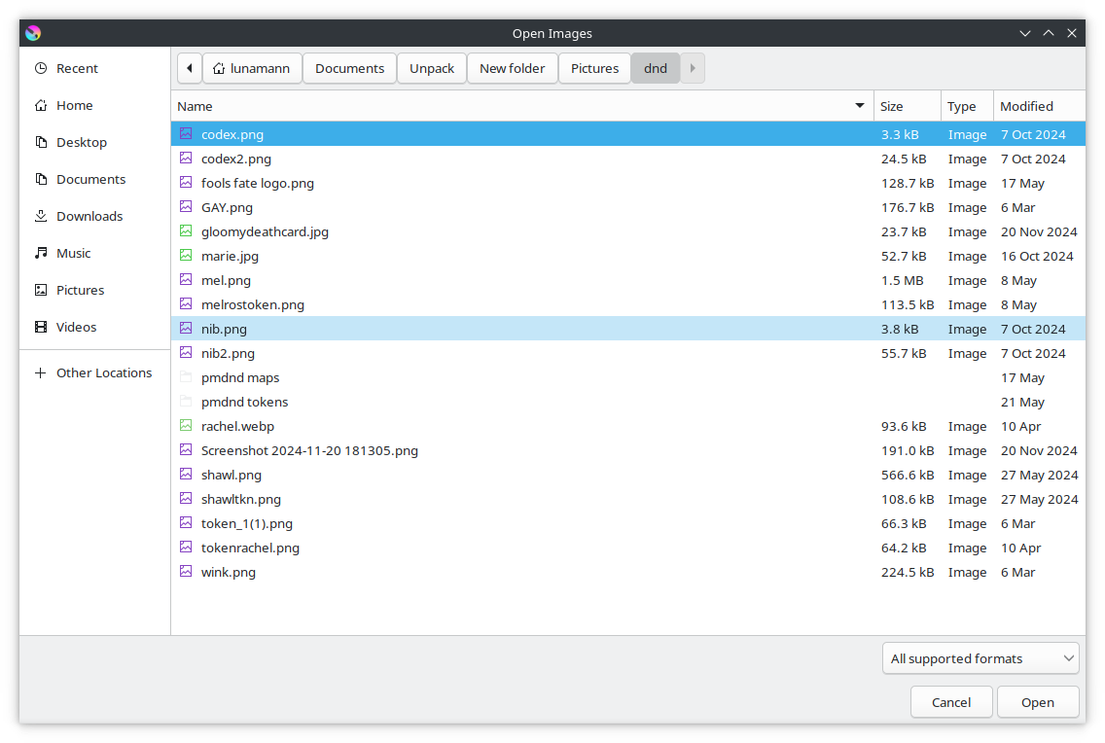Screen dimensions: 1105x743
Task: Select the file wink.png
Action: click(x=229, y=572)
